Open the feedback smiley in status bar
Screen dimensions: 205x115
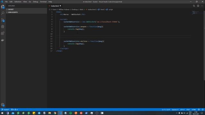click(x=199, y=110)
